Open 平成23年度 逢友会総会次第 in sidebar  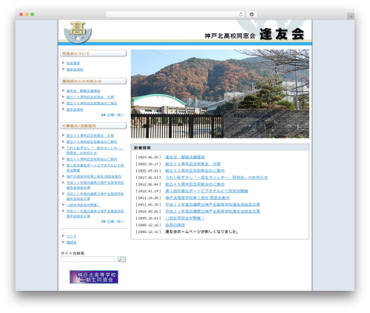coord(95,185)
